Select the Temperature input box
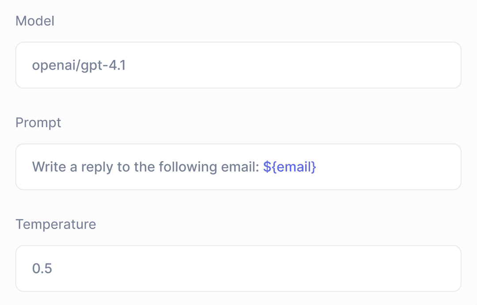Image resolution: width=477 pixels, height=305 pixels. pyautogui.click(x=238, y=268)
